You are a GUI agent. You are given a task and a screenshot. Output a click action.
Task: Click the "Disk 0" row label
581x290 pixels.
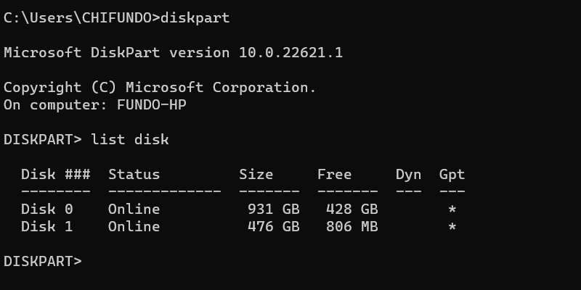click(46, 209)
